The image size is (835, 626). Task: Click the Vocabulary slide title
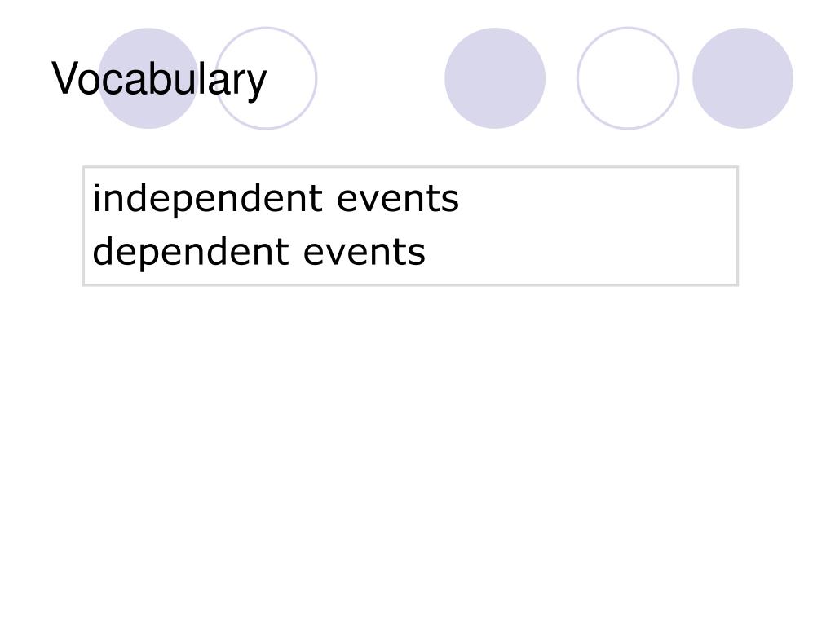click(159, 79)
